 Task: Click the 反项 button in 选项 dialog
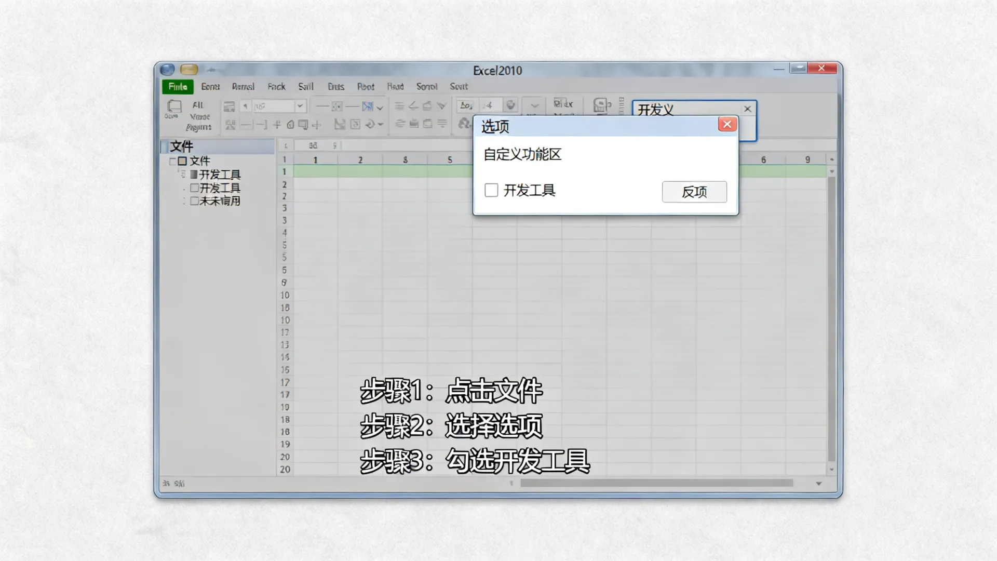click(694, 192)
